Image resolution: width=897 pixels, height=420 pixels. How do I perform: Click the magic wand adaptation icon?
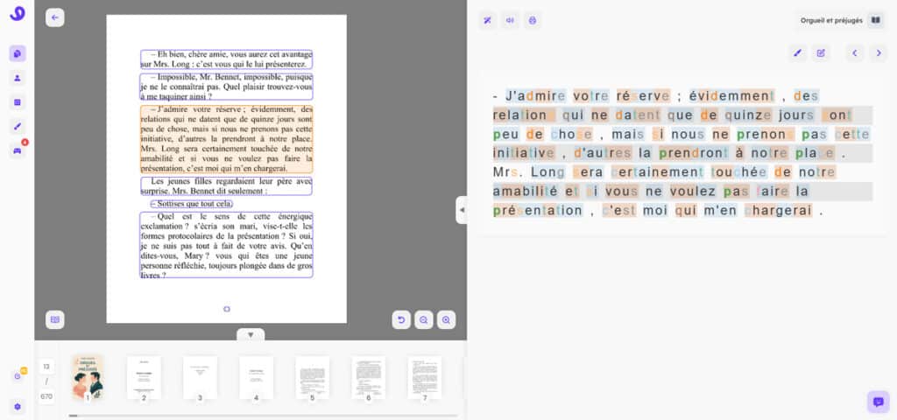coord(487,20)
